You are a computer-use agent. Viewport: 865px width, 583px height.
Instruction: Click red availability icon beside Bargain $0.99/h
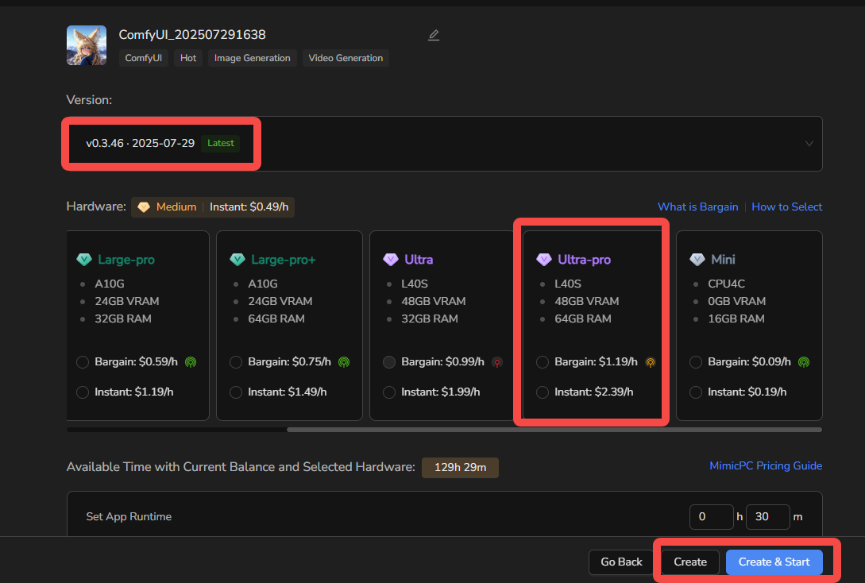[x=497, y=362]
